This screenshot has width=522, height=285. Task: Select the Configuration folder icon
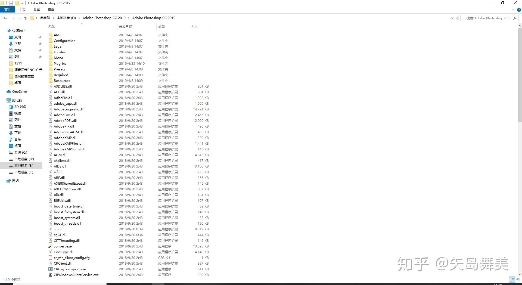(x=51, y=41)
